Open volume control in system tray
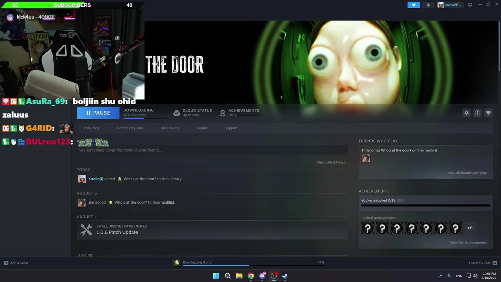This screenshot has width=501, height=282. [475, 276]
